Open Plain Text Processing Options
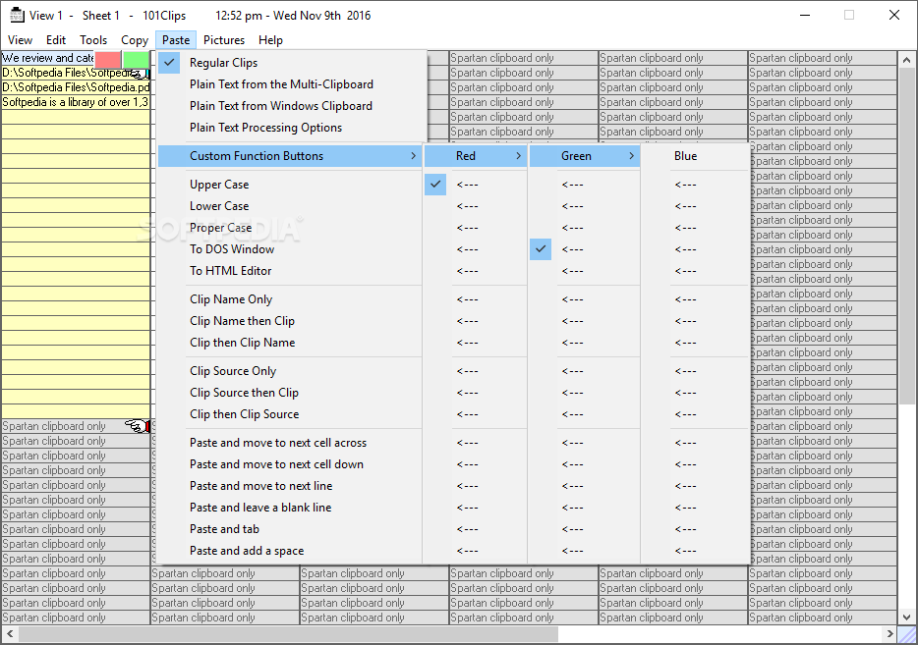The width and height of the screenshot is (918, 645). coord(292,128)
